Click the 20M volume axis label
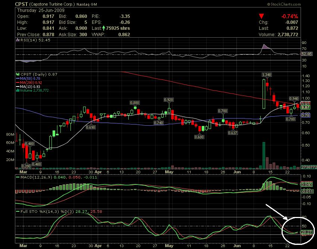 pos(10,160)
